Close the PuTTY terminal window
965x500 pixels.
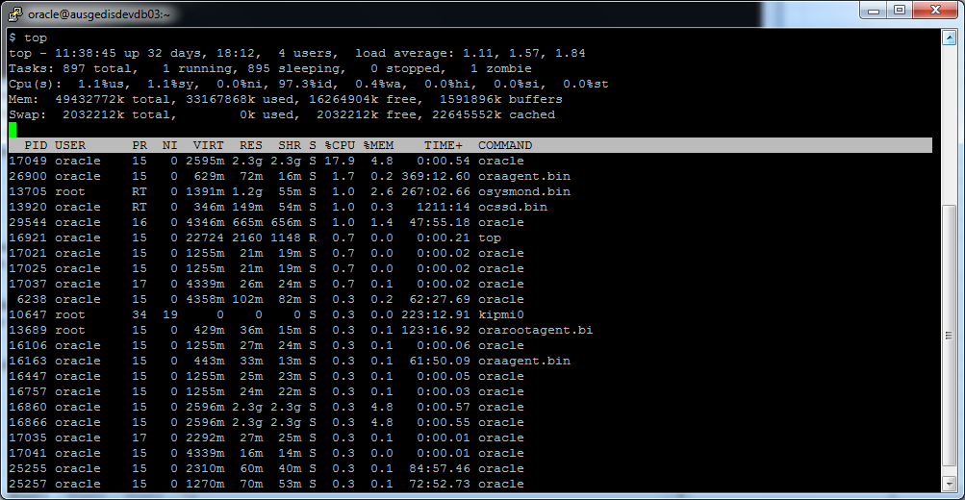(x=935, y=11)
